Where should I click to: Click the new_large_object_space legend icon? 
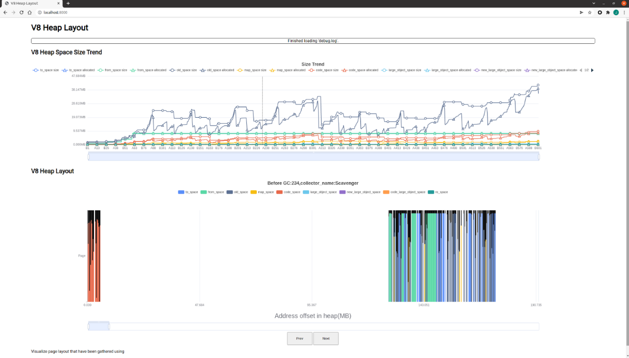pos(342,192)
